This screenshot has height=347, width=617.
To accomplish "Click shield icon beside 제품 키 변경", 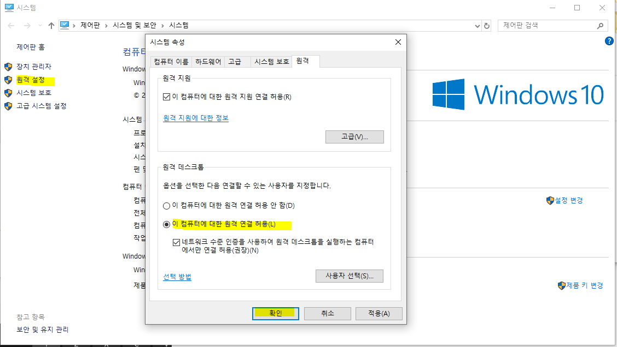I will click(562, 286).
